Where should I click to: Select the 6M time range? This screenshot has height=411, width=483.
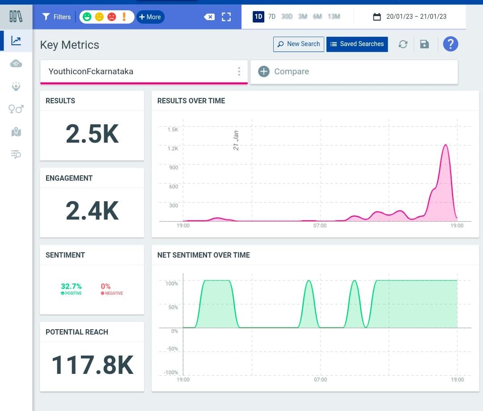(317, 17)
